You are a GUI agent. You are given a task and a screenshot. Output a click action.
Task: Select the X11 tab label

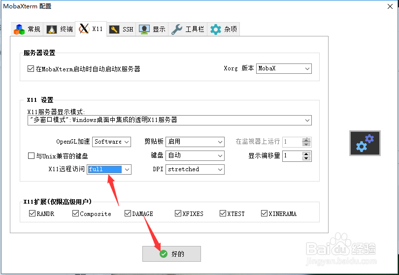[x=98, y=29]
